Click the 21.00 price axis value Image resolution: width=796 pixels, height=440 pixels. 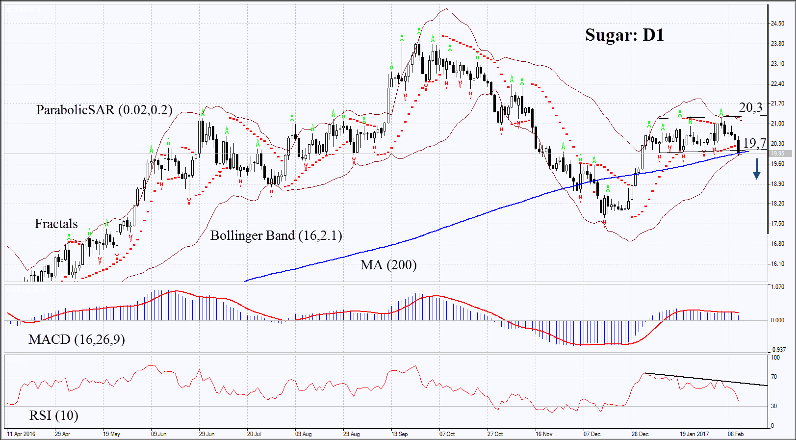click(777, 124)
